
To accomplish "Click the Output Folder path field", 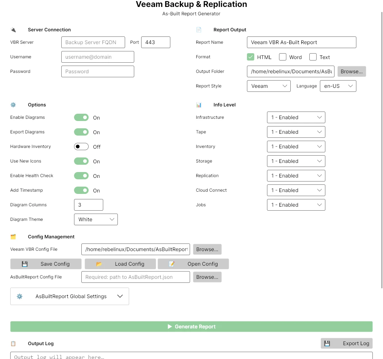I will point(291,71).
